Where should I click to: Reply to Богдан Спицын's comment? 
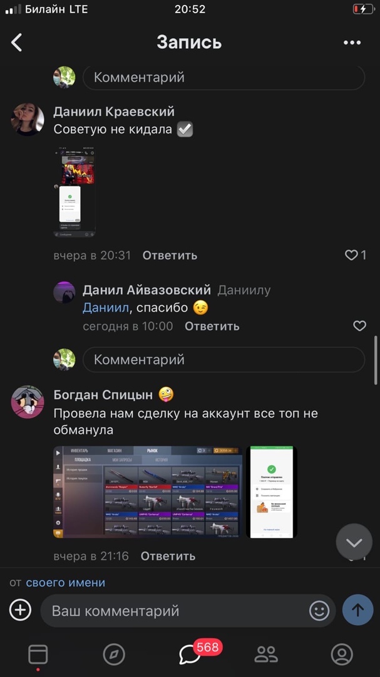point(168,556)
